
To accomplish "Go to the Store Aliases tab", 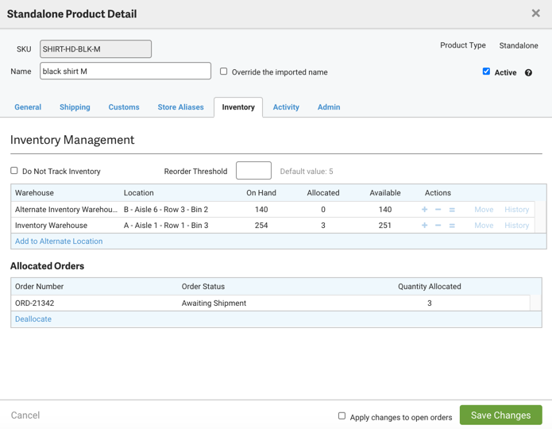I will pyautogui.click(x=180, y=107).
